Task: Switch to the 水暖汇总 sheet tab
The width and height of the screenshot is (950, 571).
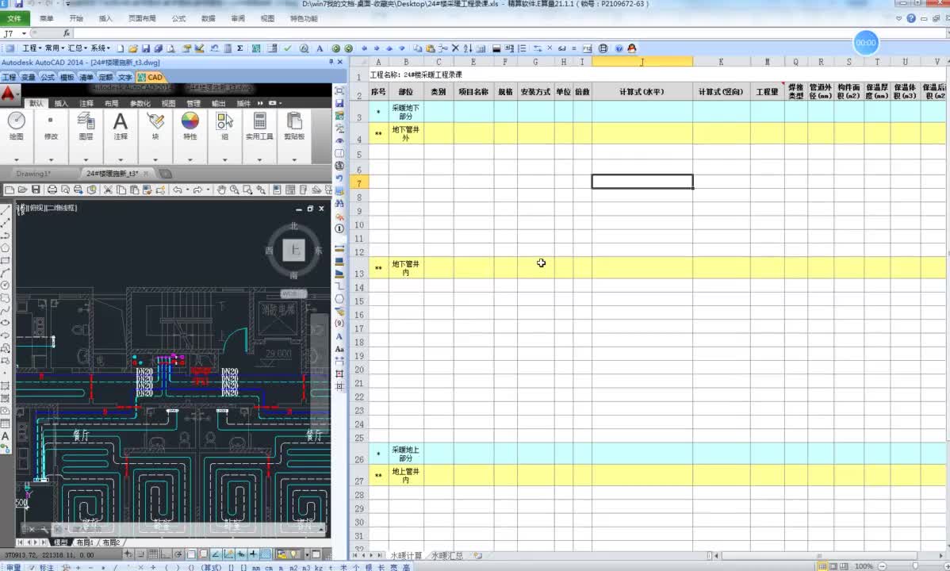Action: pyautogui.click(x=447, y=555)
